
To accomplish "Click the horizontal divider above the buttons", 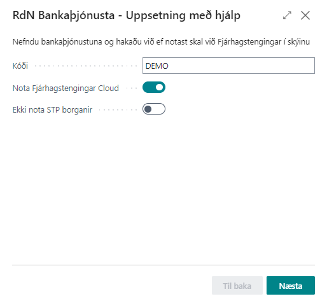I will click(x=163, y=265).
